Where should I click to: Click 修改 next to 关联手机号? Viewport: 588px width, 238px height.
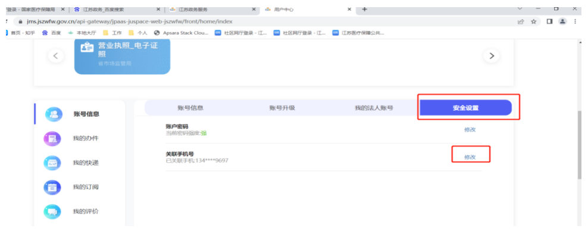(x=470, y=157)
